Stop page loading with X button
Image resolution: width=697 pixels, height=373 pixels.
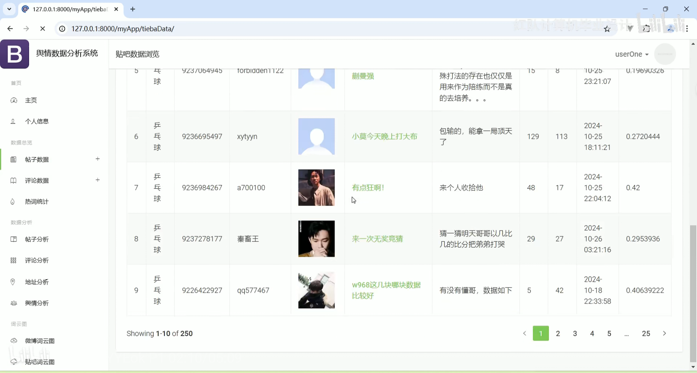43,29
